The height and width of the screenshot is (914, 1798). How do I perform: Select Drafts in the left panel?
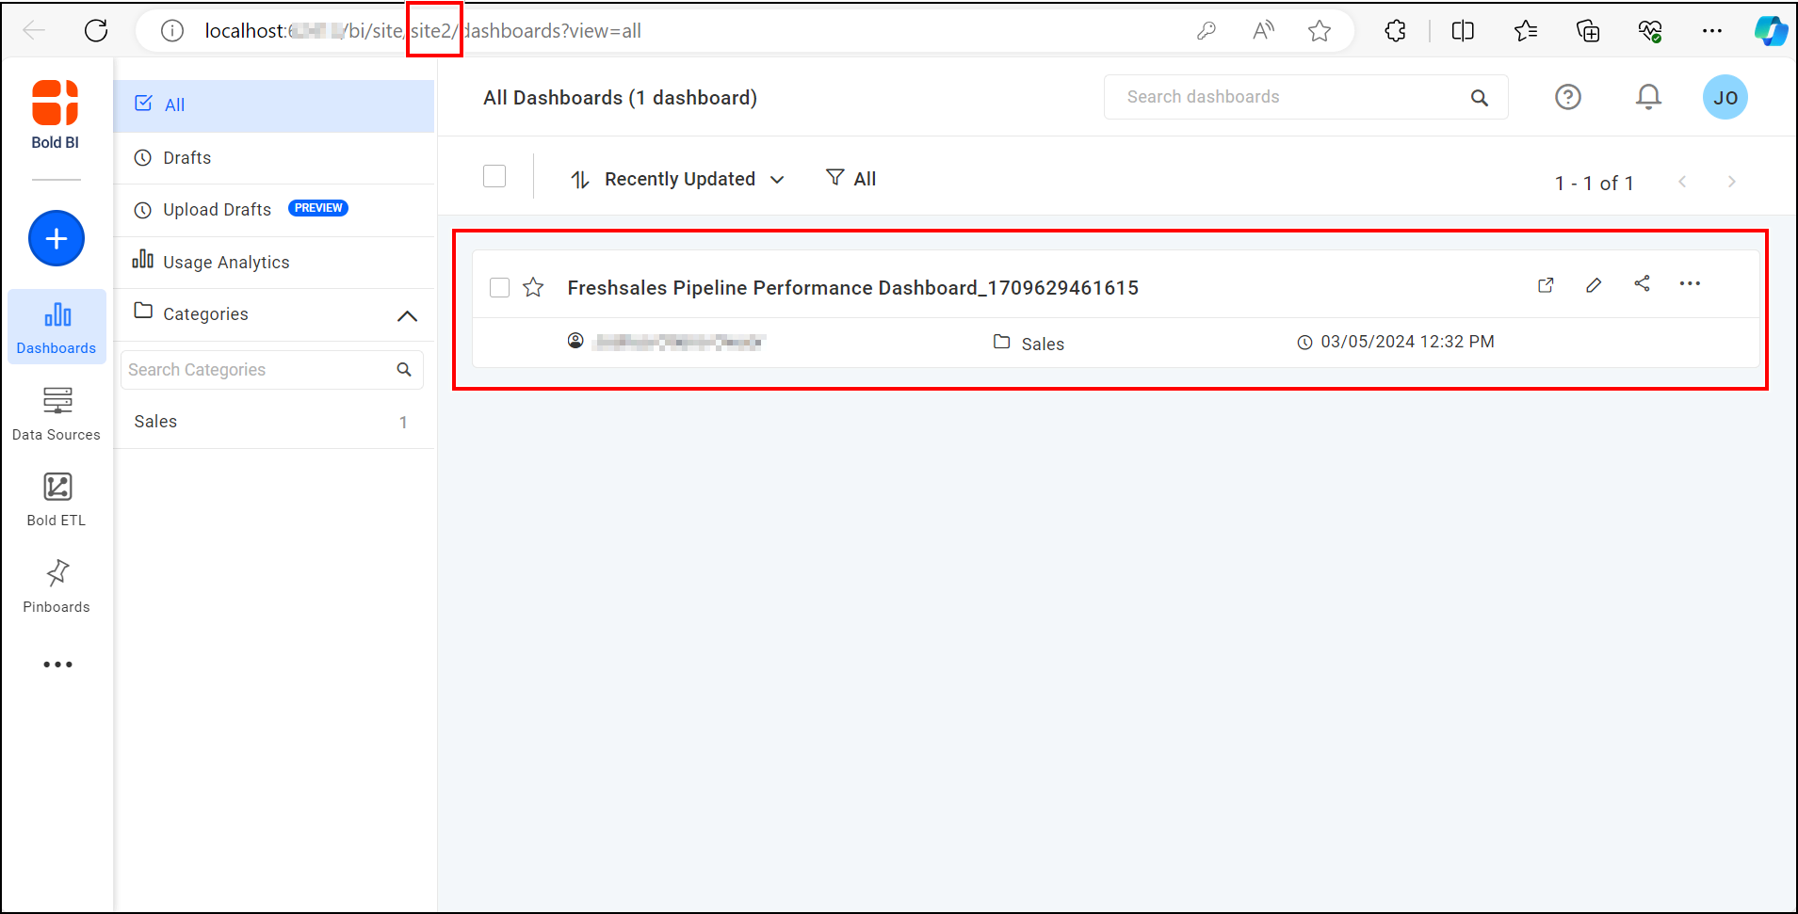(x=186, y=158)
